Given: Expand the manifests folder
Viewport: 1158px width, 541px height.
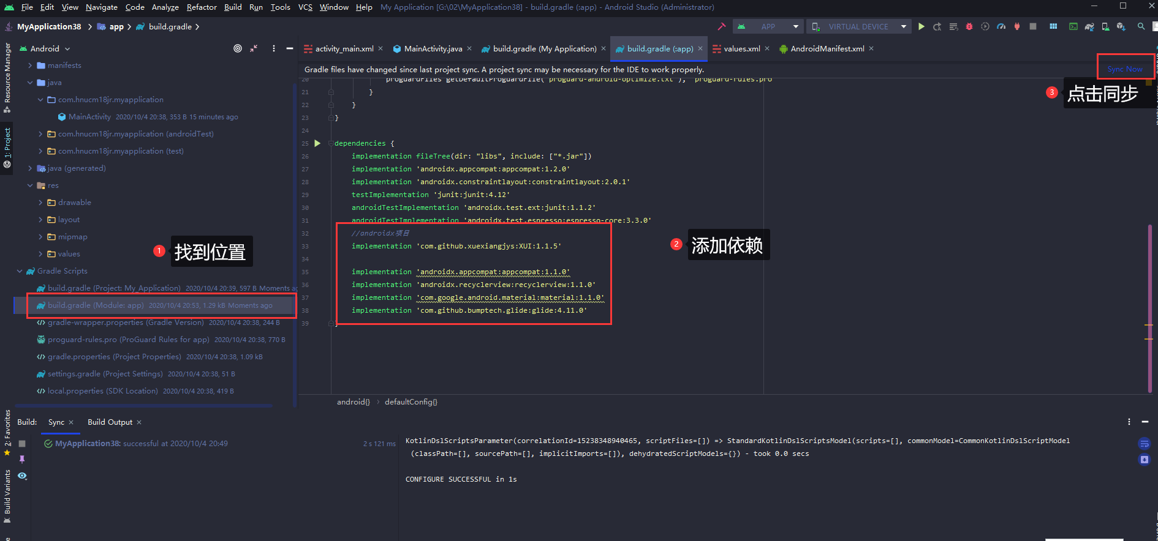Looking at the screenshot, I should 30,65.
